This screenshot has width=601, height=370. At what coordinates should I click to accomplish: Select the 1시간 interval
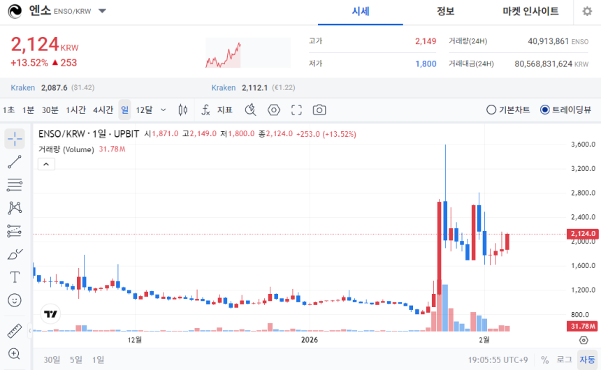click(x=75, y=110)
